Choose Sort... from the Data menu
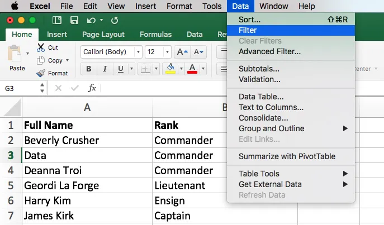This screenshot has height=225, width=384. click(291, 20)
